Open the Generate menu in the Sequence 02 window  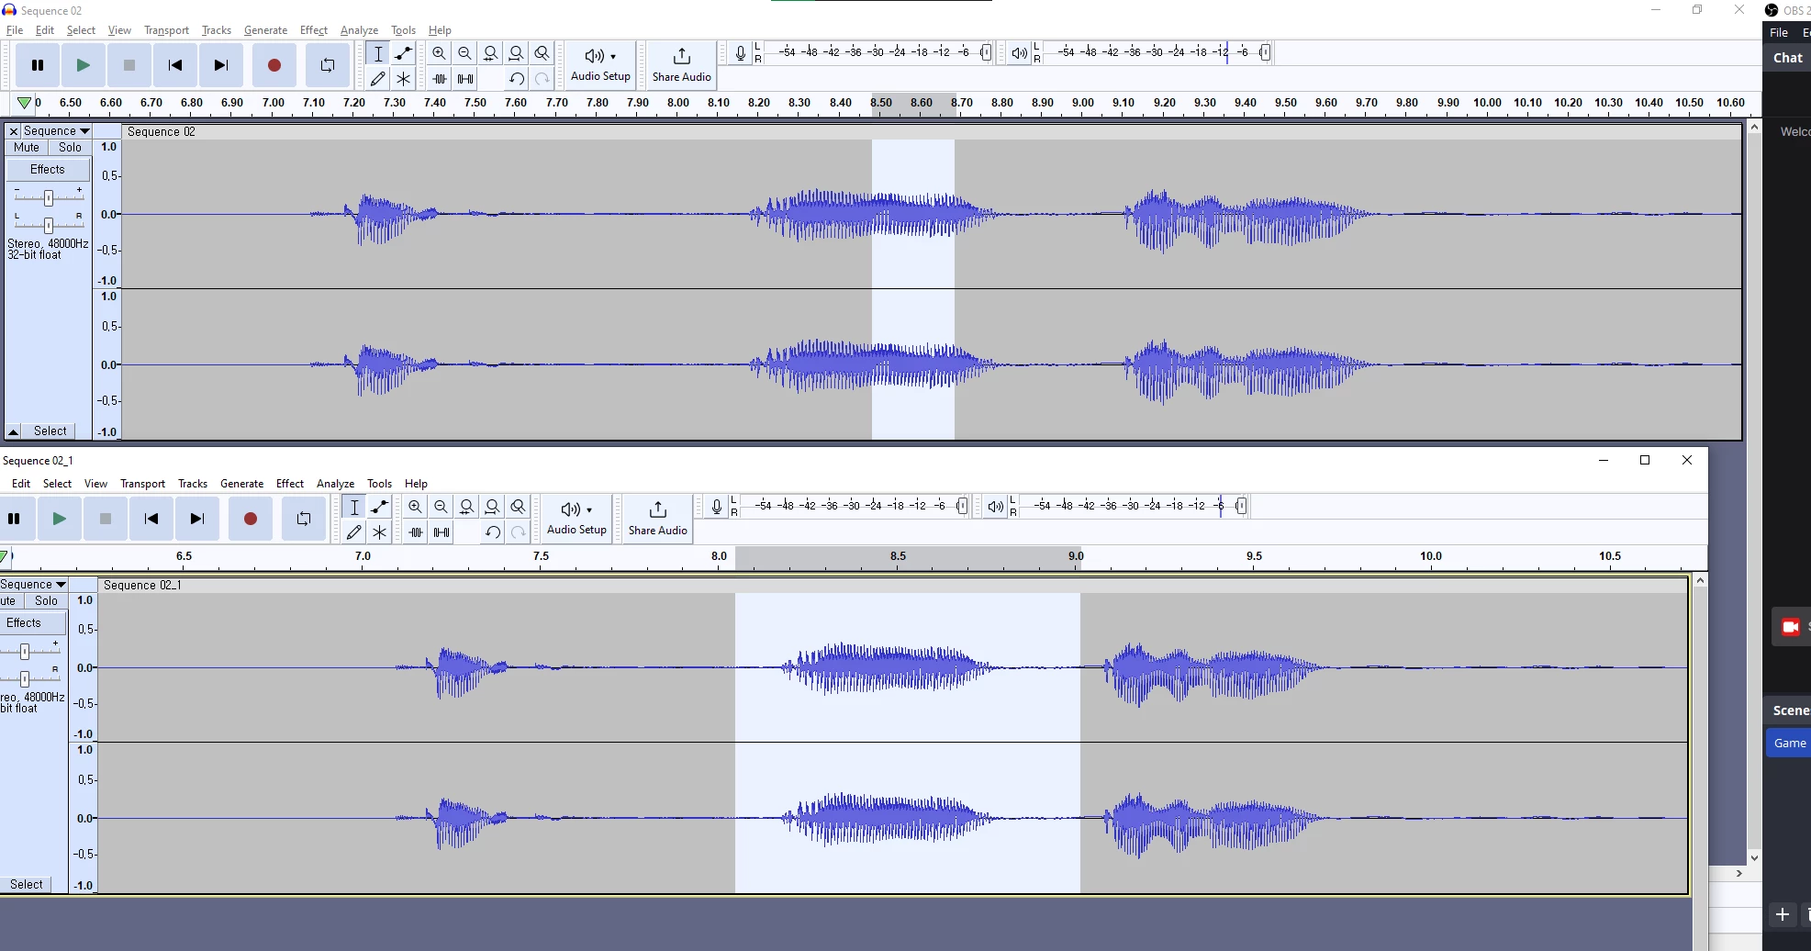click(265, 30)
